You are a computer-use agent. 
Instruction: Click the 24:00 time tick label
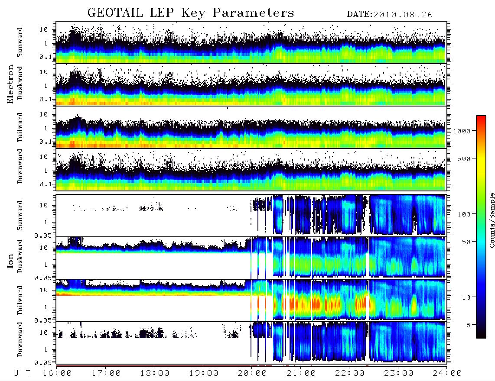(x=447, y=374)
